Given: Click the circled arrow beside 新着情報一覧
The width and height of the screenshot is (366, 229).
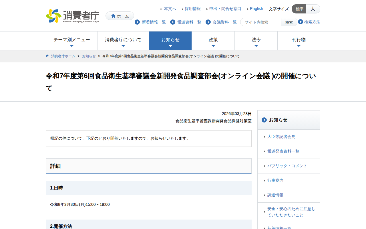Looking at the screenshot, I should click(137, 22).
